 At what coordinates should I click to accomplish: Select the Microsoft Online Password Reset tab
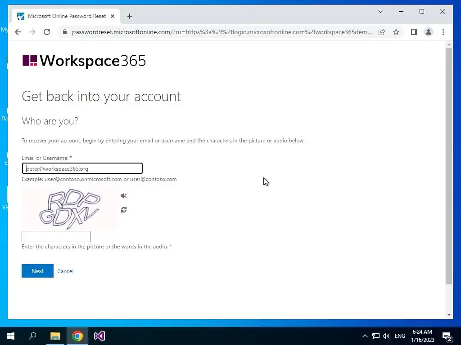66,16
